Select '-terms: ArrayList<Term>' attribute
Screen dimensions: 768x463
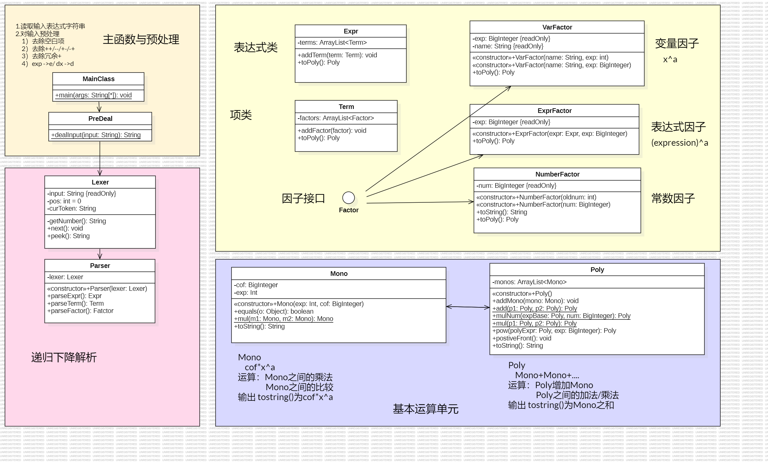pyautogui.click(x=332, y=42)
